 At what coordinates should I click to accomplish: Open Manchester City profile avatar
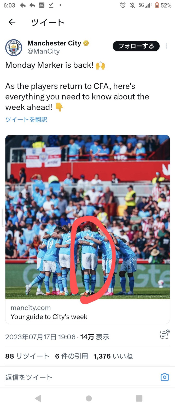[14, 48]
